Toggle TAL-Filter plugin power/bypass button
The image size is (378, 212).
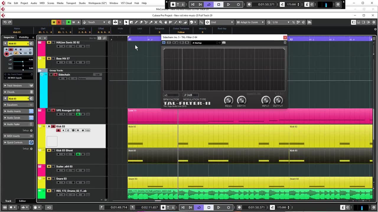click(164, 43)
